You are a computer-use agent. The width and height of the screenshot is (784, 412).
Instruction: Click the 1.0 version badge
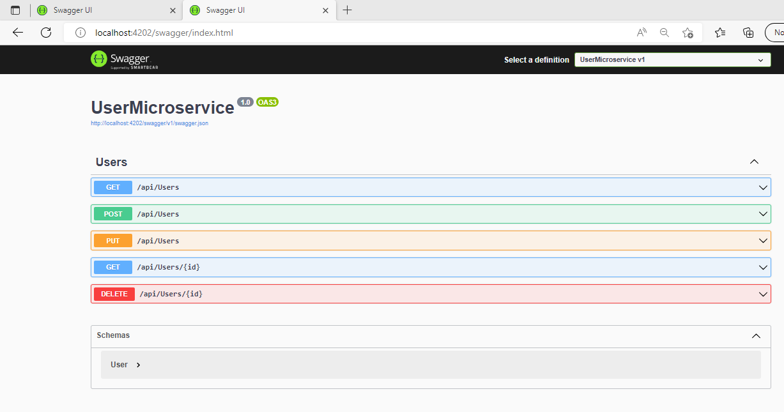pyautogui.click(x=245, y=102)
